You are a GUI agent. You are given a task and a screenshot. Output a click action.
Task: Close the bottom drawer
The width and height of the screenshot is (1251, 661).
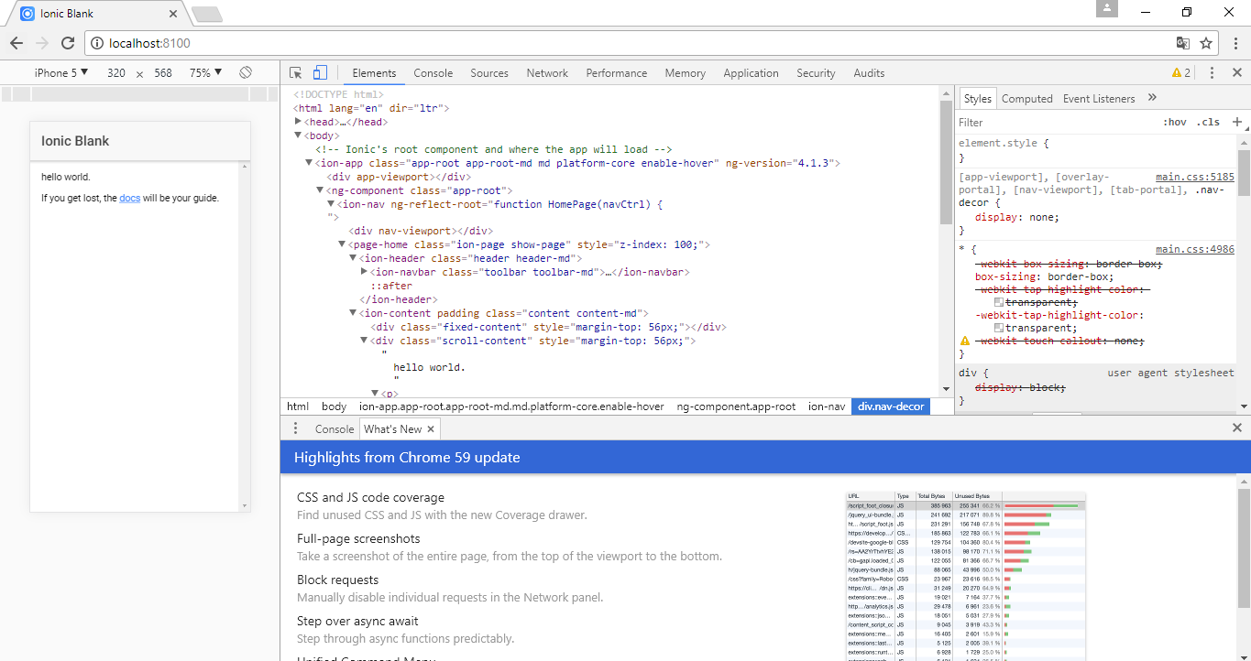pyautogui.click(x=1237, y=428)
